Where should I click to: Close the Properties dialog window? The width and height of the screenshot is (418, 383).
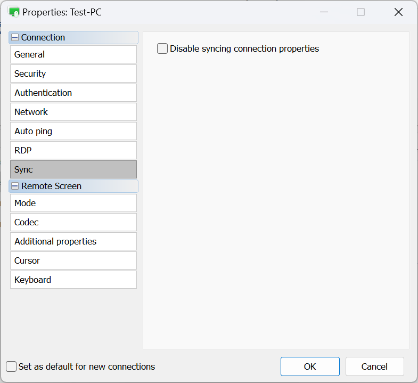[398, 12]
